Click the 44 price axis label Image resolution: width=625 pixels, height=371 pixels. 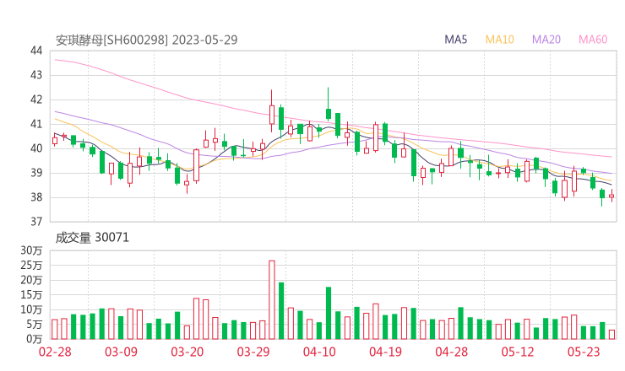coord(36,51)
